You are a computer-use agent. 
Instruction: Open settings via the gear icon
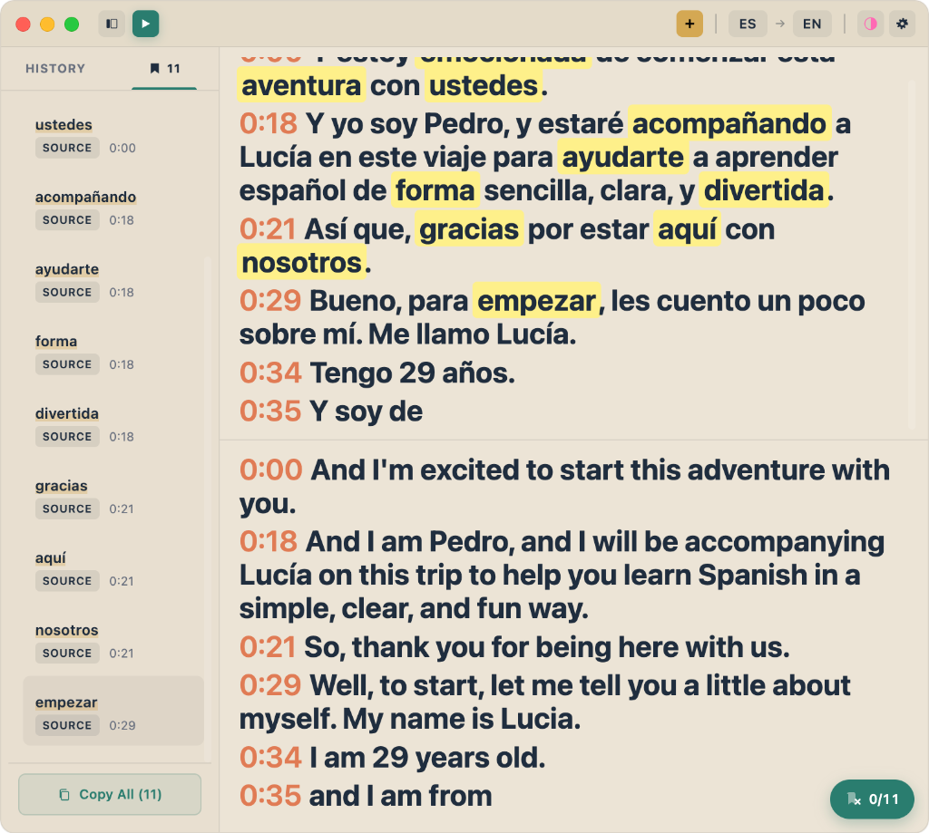click(x=902, y=24)
